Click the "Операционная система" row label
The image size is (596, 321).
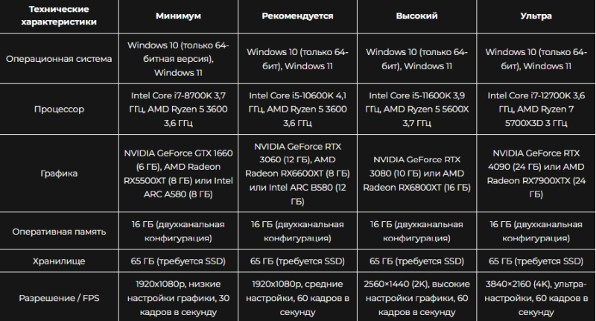[x=58, y=58]
